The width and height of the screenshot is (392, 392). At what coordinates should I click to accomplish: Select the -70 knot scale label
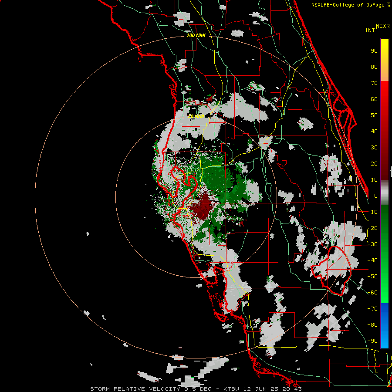(x=372, y=309)
